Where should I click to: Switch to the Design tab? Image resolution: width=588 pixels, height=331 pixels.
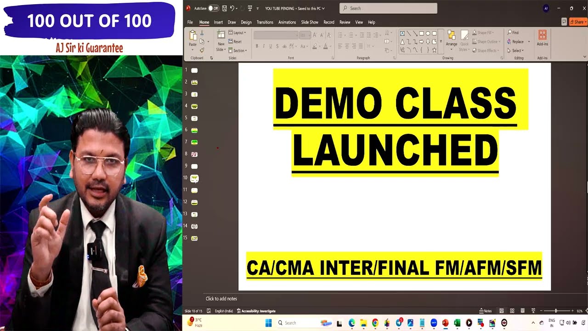(246, 22)
